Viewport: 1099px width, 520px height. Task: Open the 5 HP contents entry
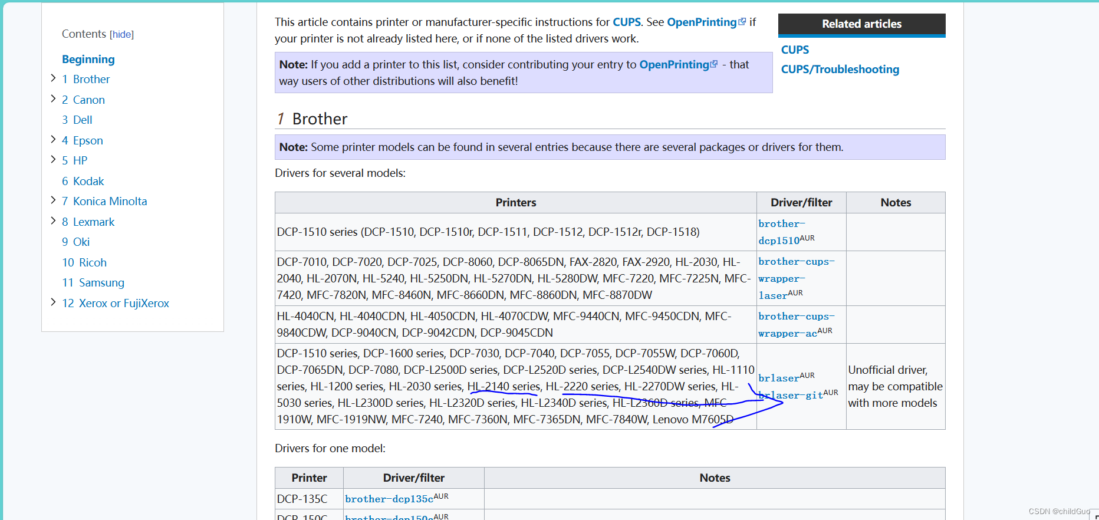click(75, 160)
